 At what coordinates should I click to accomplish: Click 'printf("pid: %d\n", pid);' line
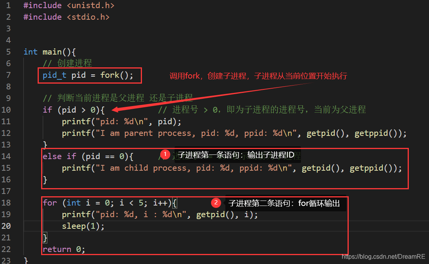(121, 122)
